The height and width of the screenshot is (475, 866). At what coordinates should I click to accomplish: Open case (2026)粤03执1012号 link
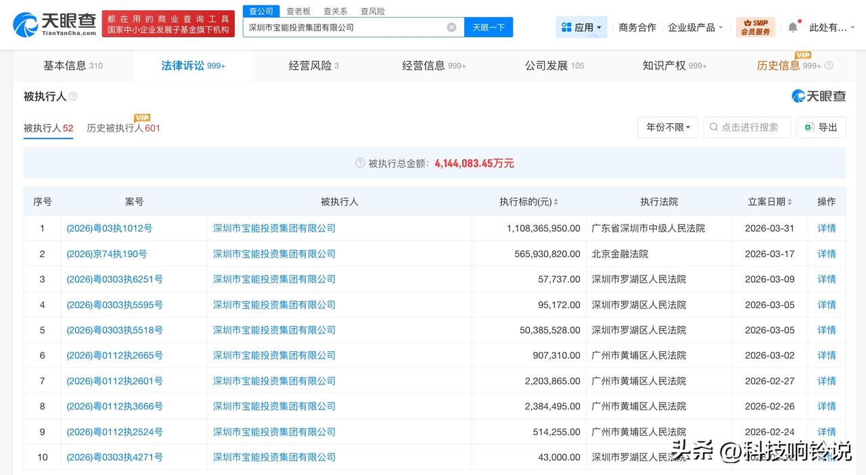click(x=109, y=229)
